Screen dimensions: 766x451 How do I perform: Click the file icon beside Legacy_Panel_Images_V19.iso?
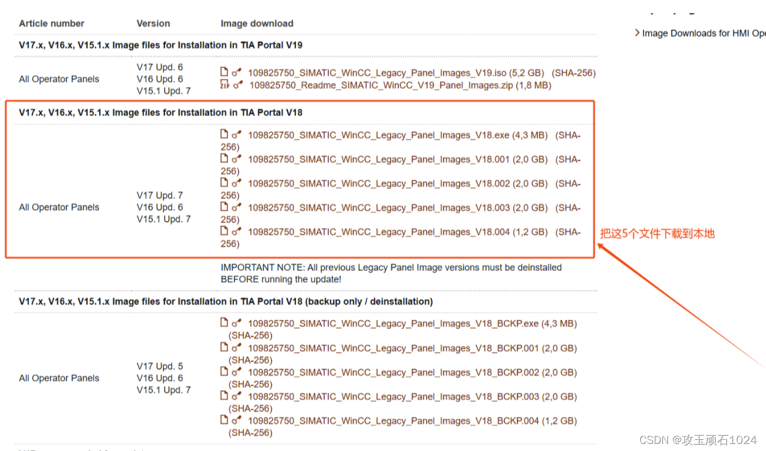click(x=224, y=72)
